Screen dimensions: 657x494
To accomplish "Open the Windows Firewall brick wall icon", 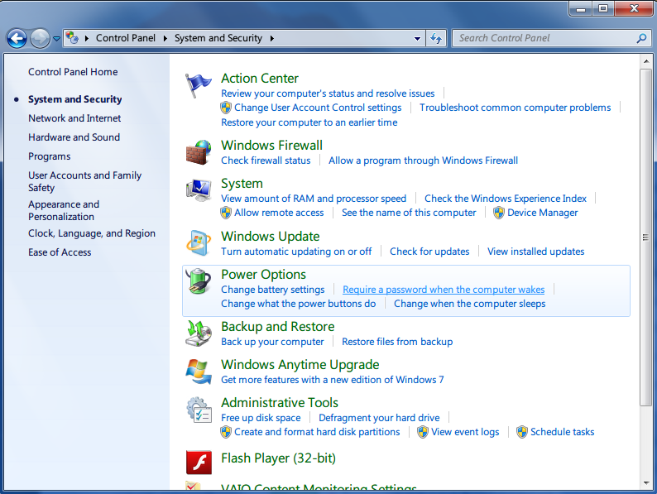I will (x=199, y=152).
